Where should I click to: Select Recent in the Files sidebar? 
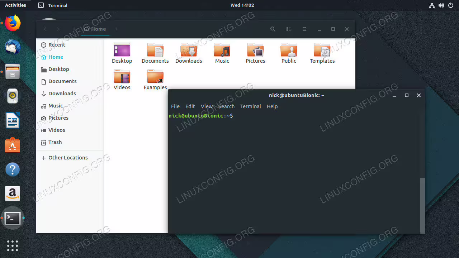click(x=70, y=45)
